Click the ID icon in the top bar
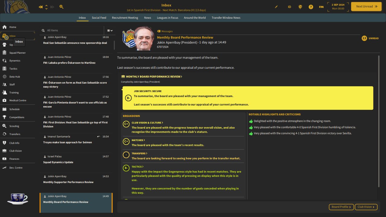386x217 pixels. 289,7
